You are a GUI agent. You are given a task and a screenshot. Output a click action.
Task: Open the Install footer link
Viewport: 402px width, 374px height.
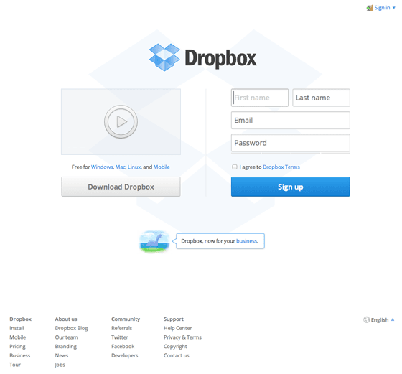pyautogui.click(x=17, y=328)
